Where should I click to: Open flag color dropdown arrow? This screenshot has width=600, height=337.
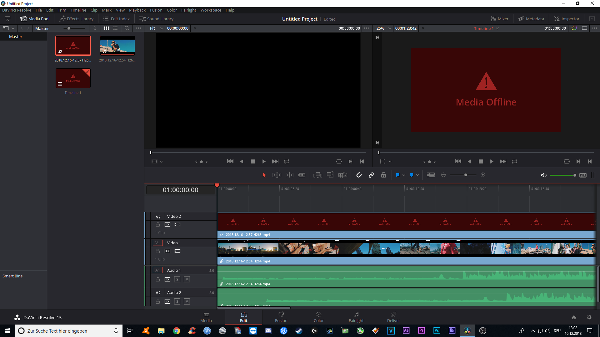pyautogui.click(x=404, y=175)
